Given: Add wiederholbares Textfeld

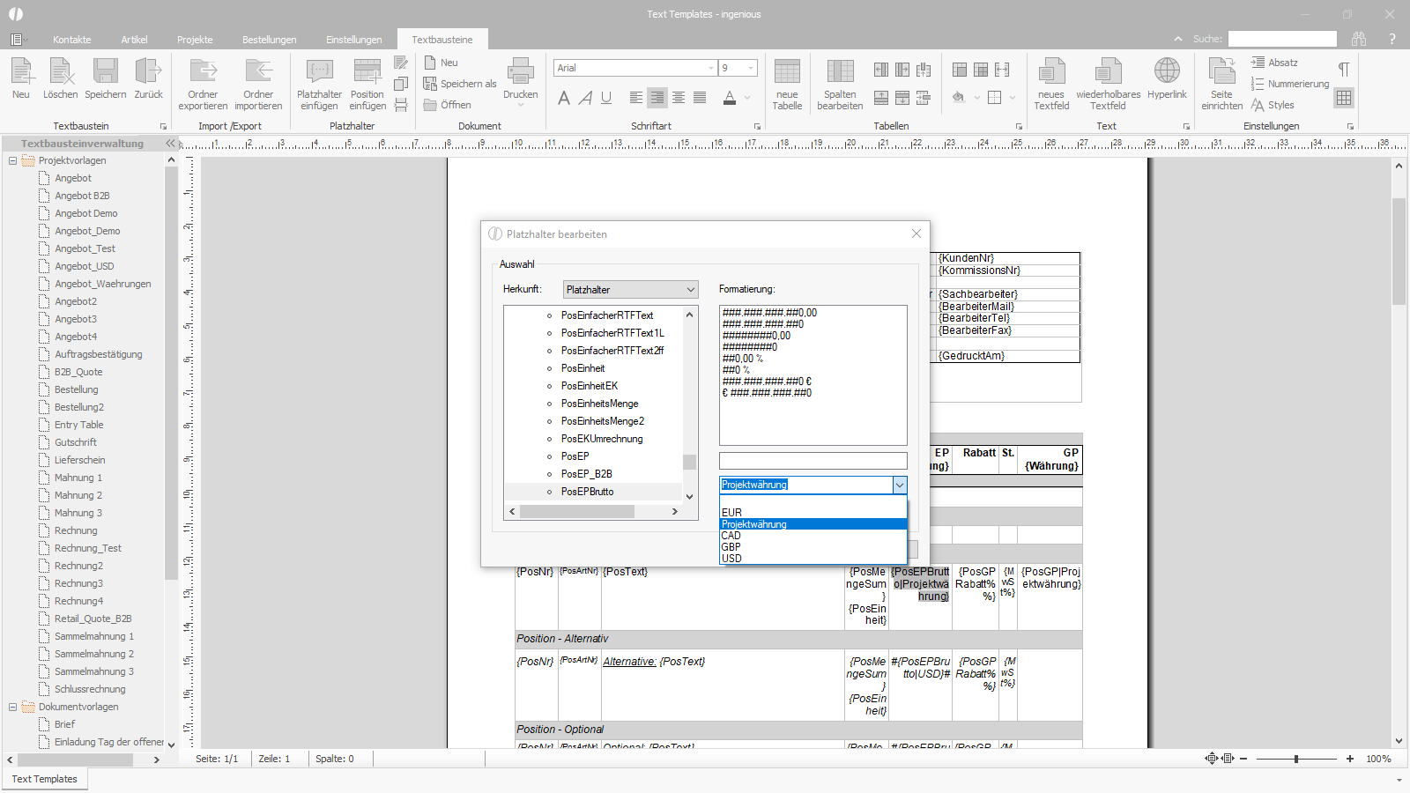Looking at the screenshot, I should [x=1108, y=84].
